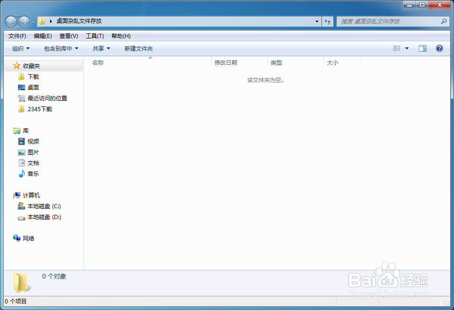This screenshot has height=310, width=454.
Task: Select the 视频 library
Action: point(34,141)
